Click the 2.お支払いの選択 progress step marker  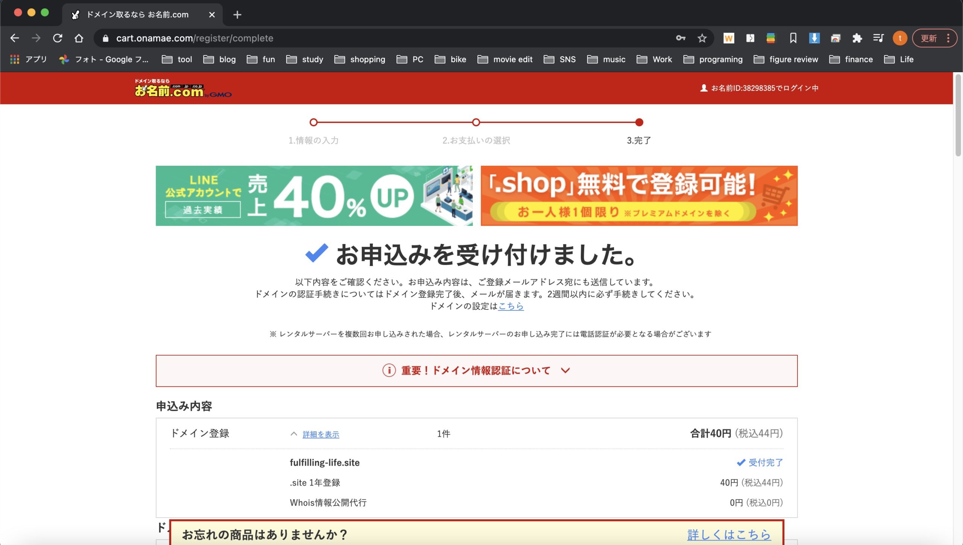click(x=475, y=122)
